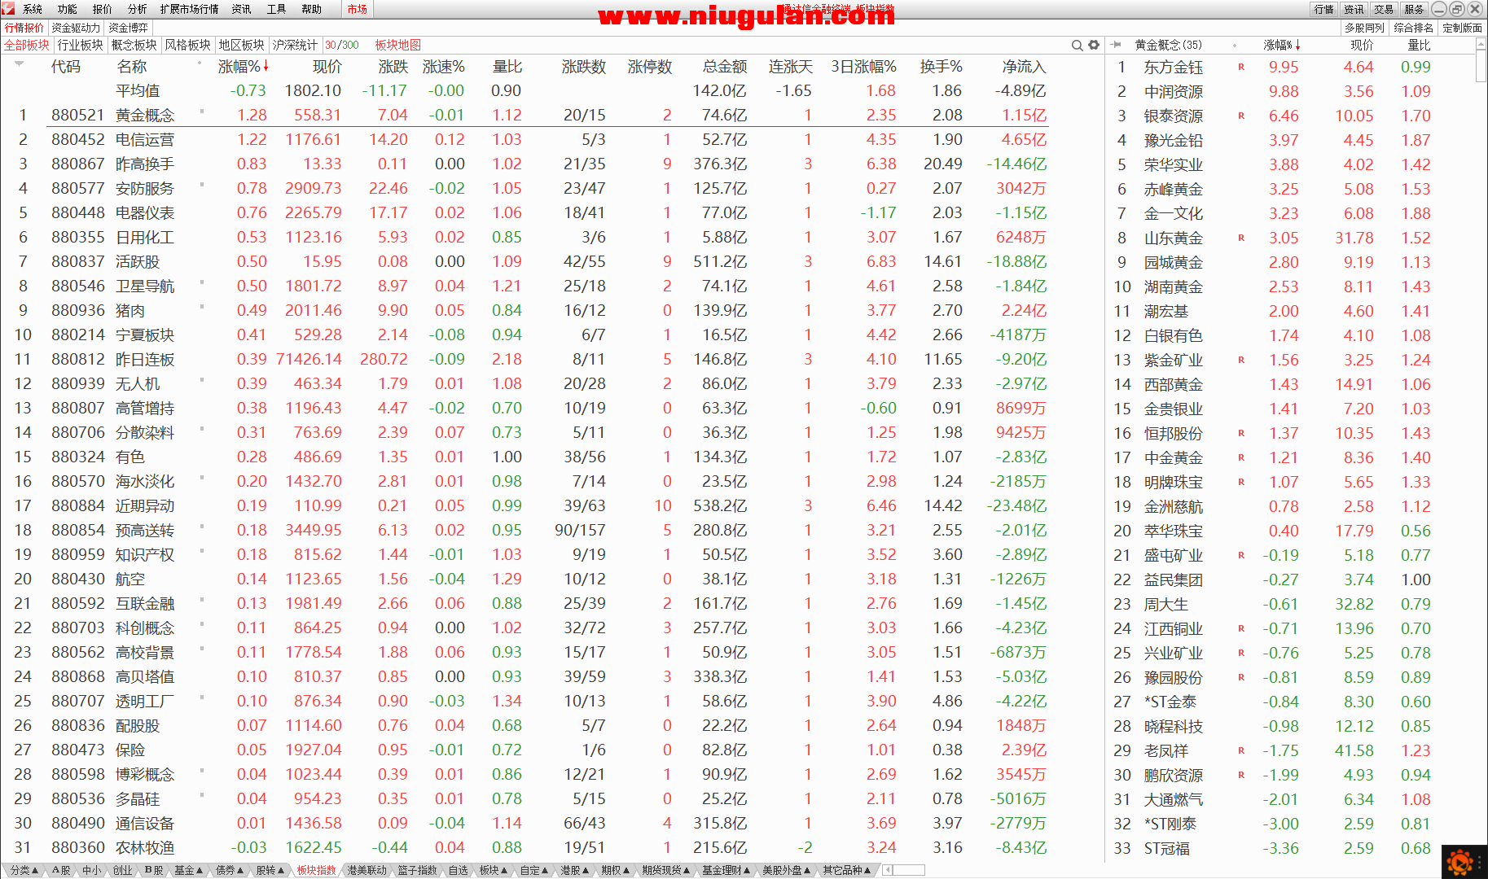1488x879 pixels.
Task: Expand the 其它品种▲ bottom tab menu
Action: [847, 870]
